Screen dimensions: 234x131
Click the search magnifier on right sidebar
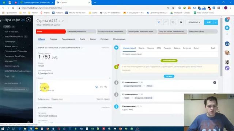coord(227,34)
